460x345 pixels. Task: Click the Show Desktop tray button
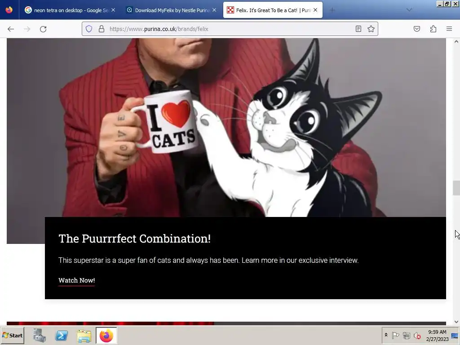click(455, 335)
